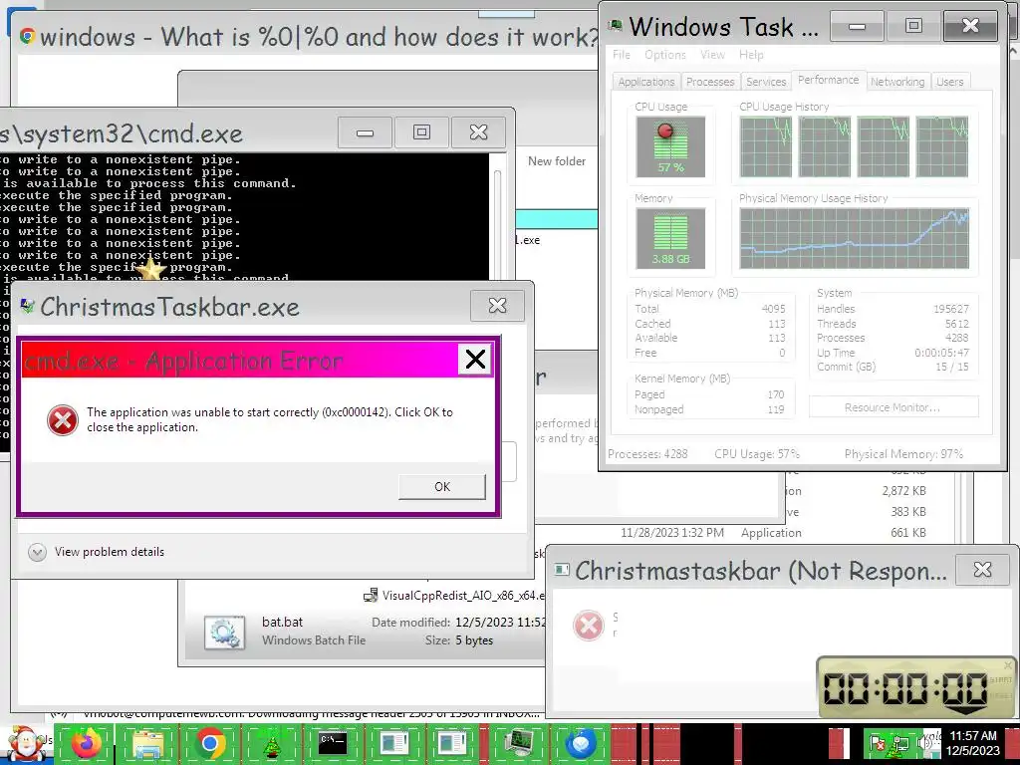Click the Action Center flag tray icon

[x=879, y=743]
